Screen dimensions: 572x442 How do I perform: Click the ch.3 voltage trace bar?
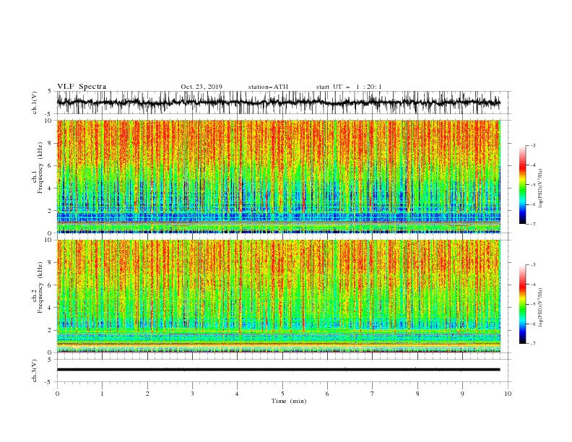278,370
